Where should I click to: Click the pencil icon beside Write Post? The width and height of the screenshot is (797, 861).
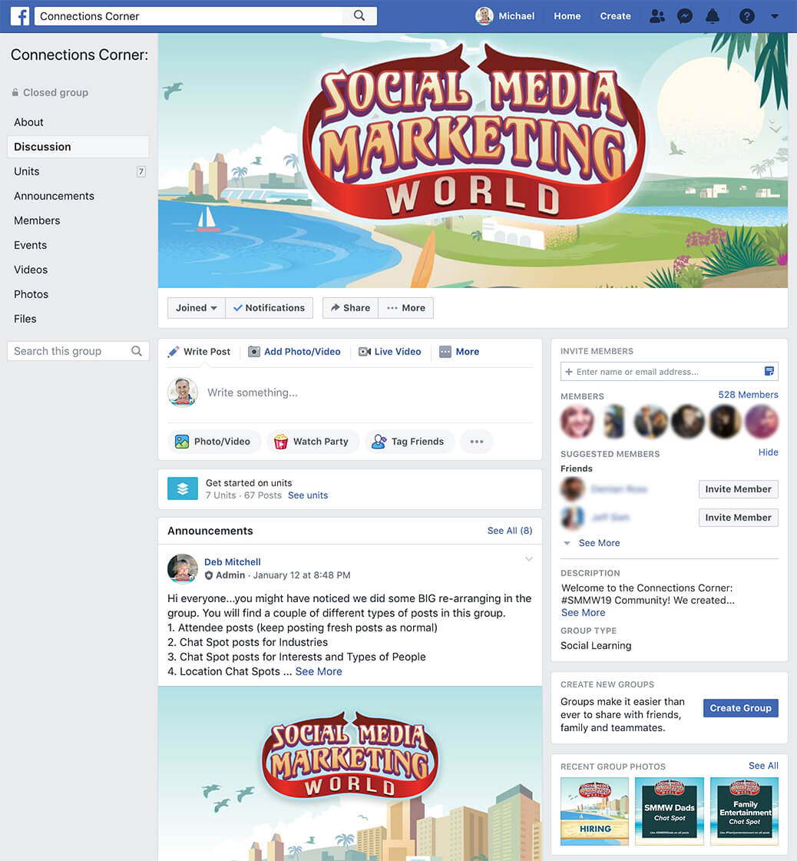click(174, 352)
